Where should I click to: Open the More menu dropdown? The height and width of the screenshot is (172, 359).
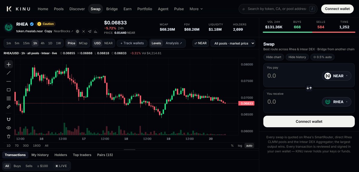click(196, 9)
